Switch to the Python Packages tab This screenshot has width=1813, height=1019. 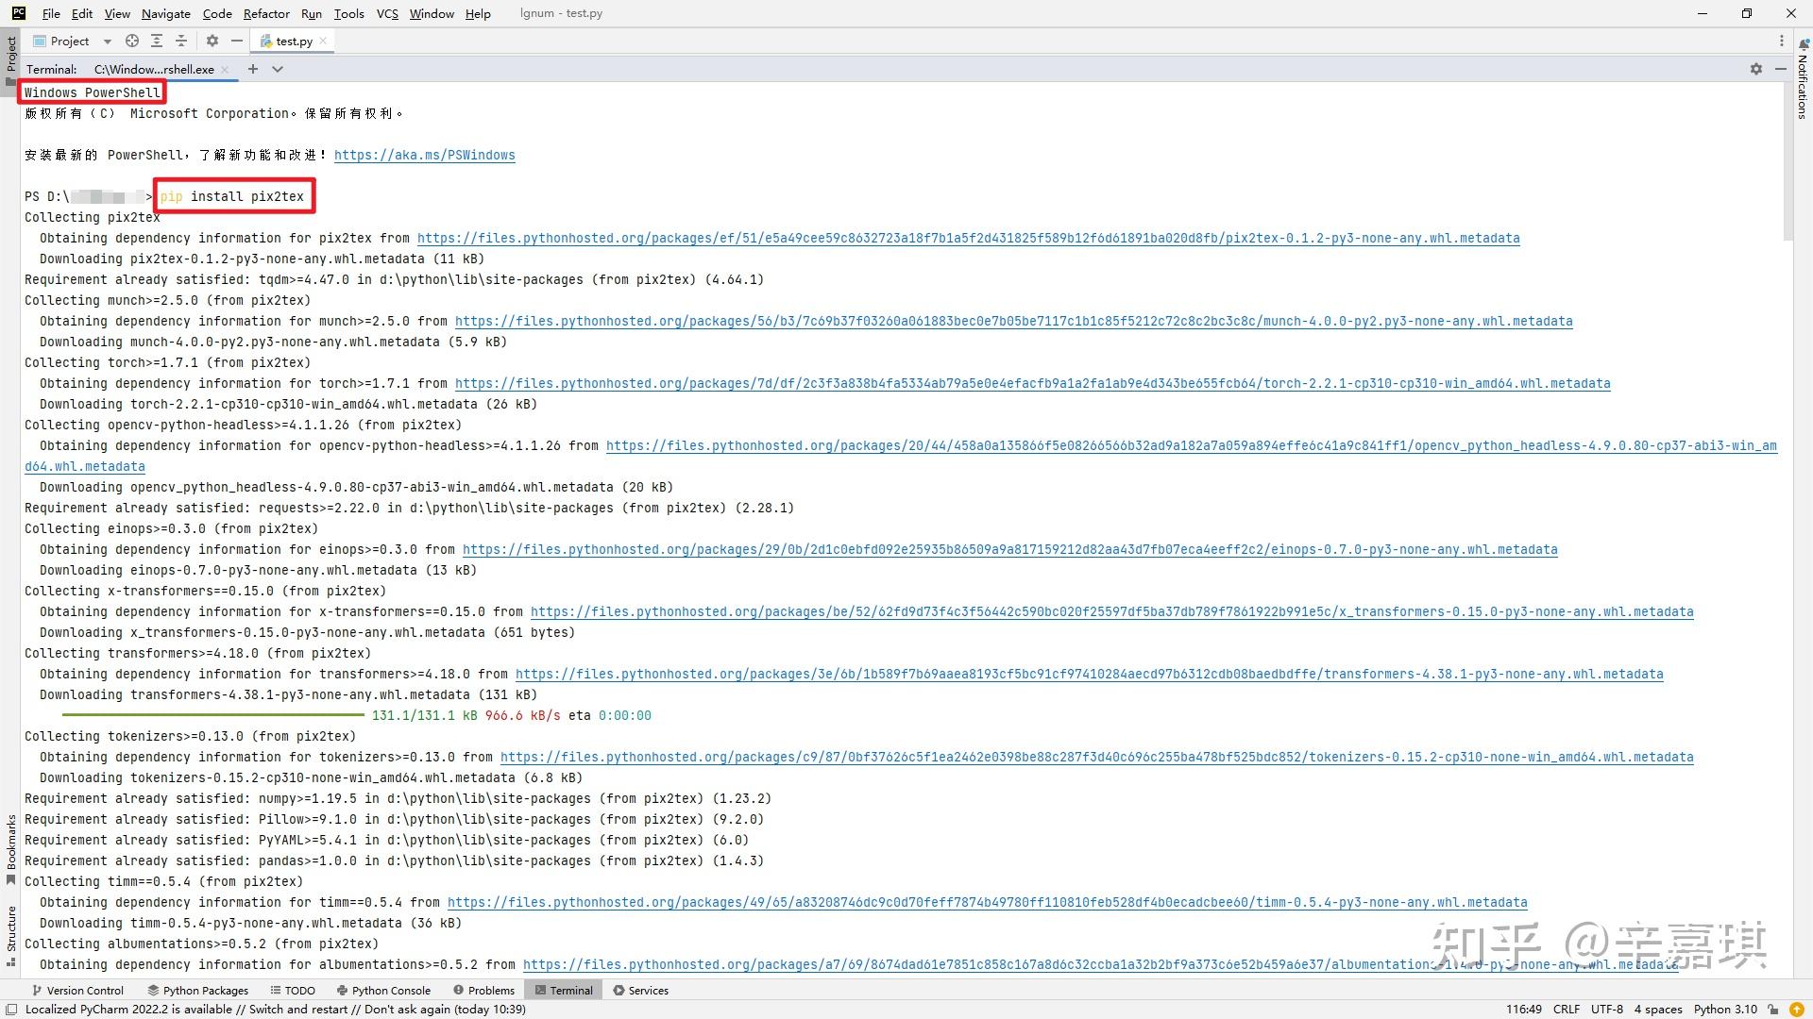(x=197, y=990)
